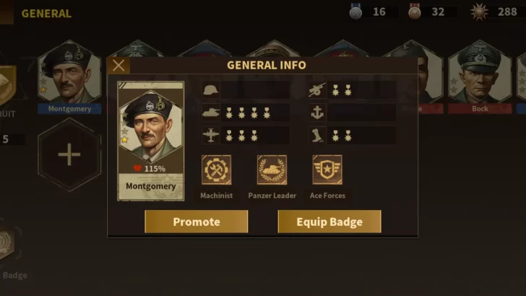
Task: Add a general in the empty plus slot
Action: tap(69, 154)
